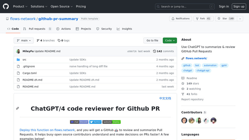249x140 pixels.
Task: Expand the Solutions menu
Action: (x=39, y=7)
